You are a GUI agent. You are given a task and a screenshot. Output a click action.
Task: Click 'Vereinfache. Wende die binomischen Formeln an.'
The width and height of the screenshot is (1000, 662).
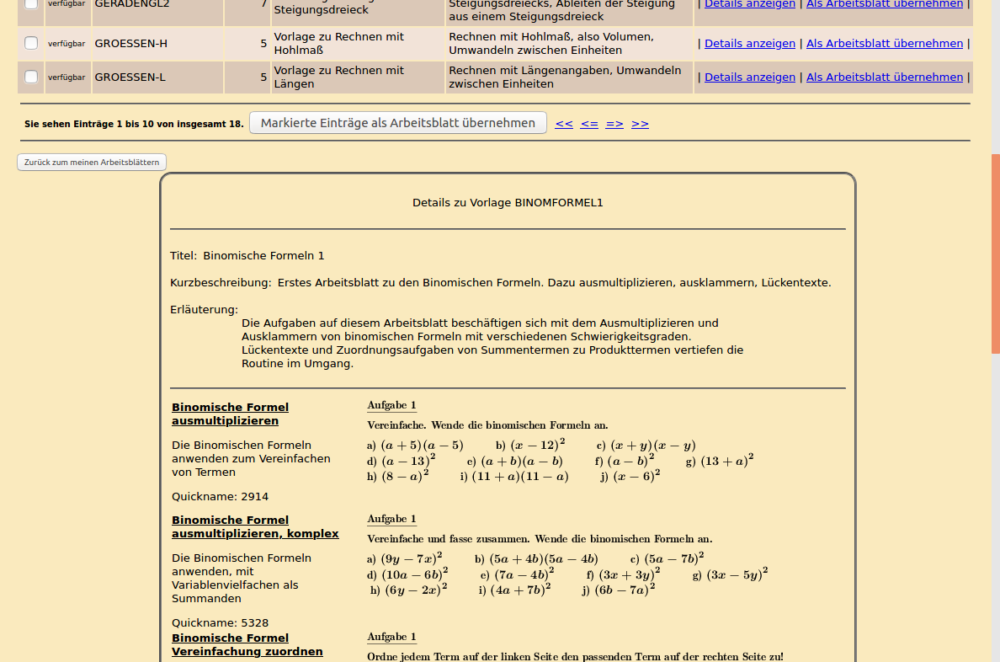[x=488, y=425]
